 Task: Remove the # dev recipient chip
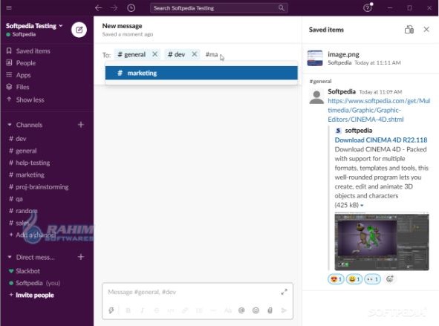(x=195, y=54)
